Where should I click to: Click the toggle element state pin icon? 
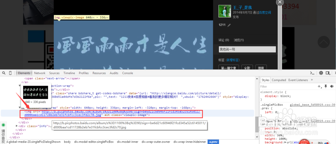coord(326,87)
